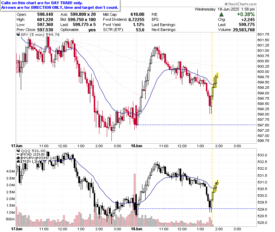Click the Next Earnings label
The width and height of the screenshot is (275, 232).
tap(164, 30)
